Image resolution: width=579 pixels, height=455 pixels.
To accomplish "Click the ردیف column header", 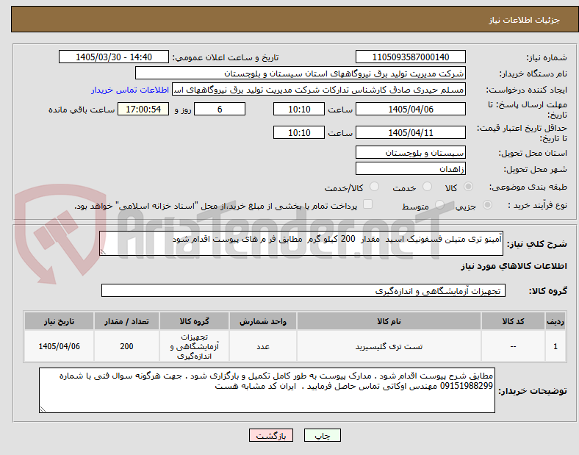I will [x=555, y=321].
